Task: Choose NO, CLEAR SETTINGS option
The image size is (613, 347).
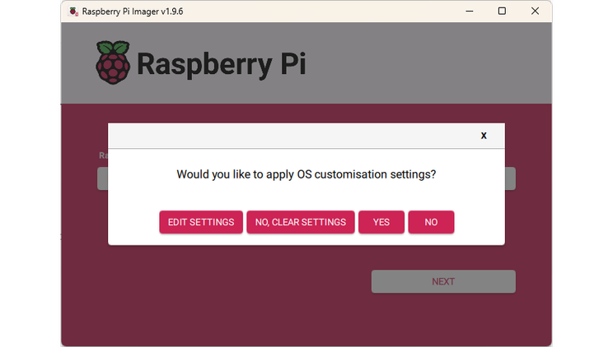Action: 300,222
